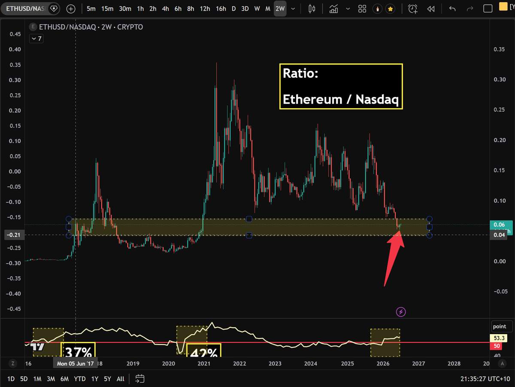This screenshot has width=515, height=387.
Task: Select the 1h timeframe
Action: 140,9
